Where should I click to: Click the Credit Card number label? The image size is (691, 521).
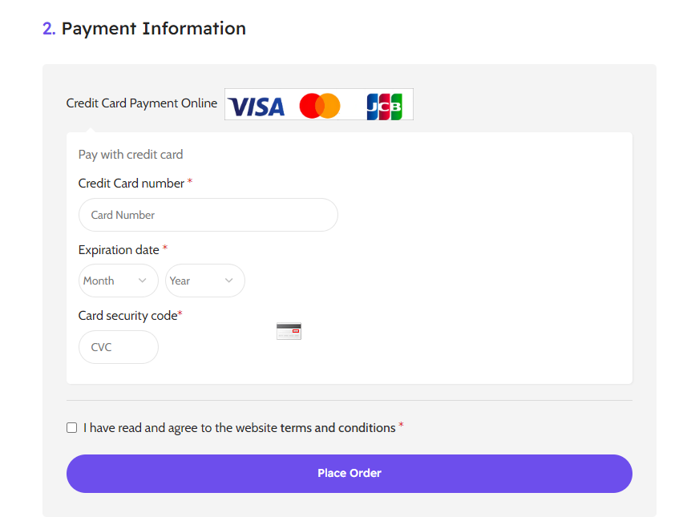tap(131, 184)
